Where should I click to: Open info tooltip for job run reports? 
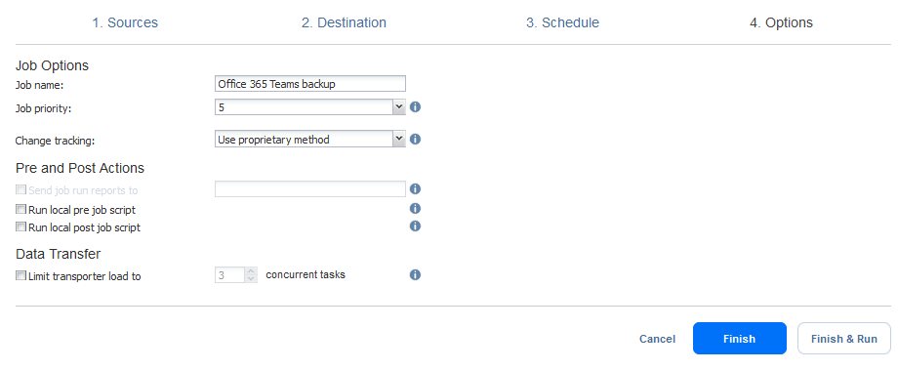click(415, 188)
